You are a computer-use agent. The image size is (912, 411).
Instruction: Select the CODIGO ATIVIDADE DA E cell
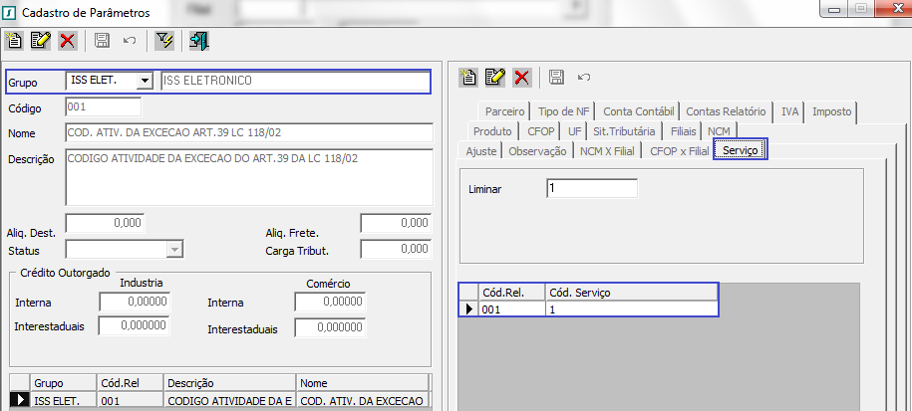tap(230, 400)
